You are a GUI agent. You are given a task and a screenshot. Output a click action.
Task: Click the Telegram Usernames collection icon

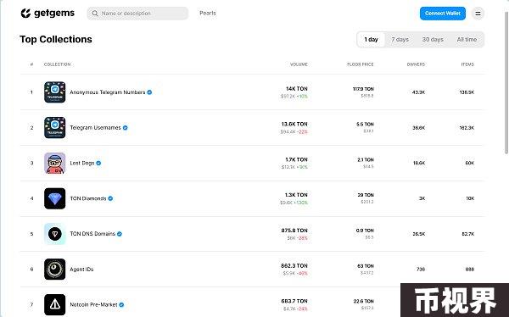tap(55, 127)
